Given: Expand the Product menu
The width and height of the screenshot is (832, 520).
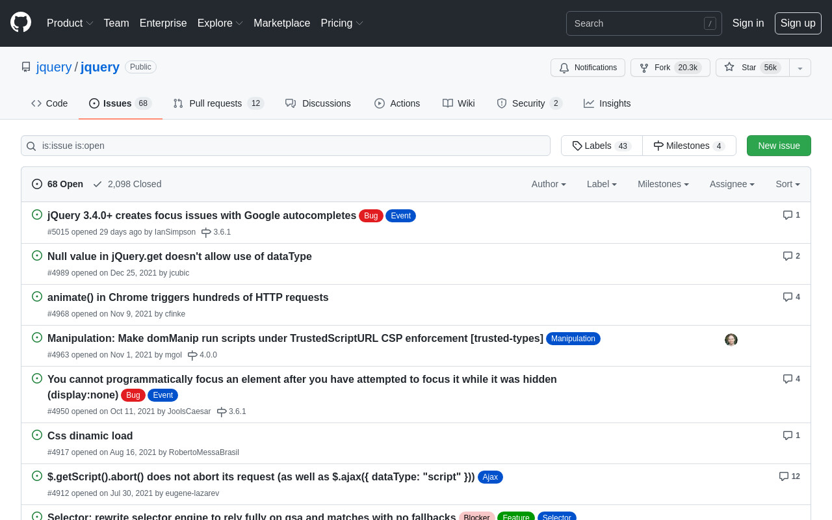Looking at the screenshot, I should click(70, 23).
